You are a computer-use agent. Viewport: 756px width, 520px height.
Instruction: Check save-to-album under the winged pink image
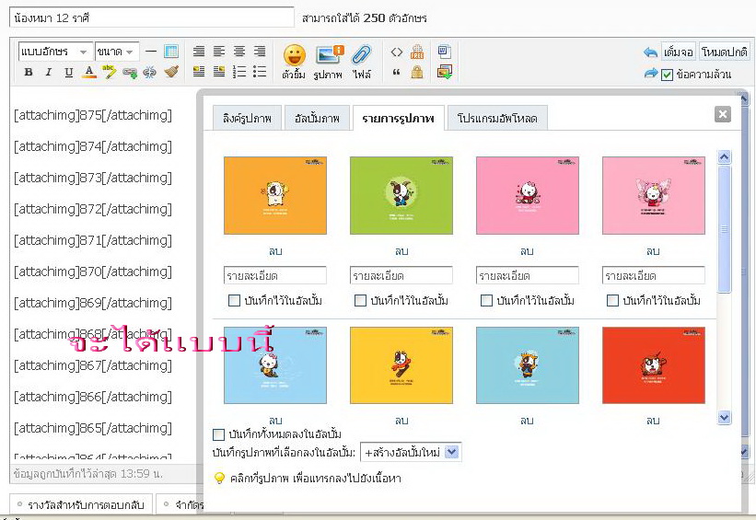click(612, 301)
